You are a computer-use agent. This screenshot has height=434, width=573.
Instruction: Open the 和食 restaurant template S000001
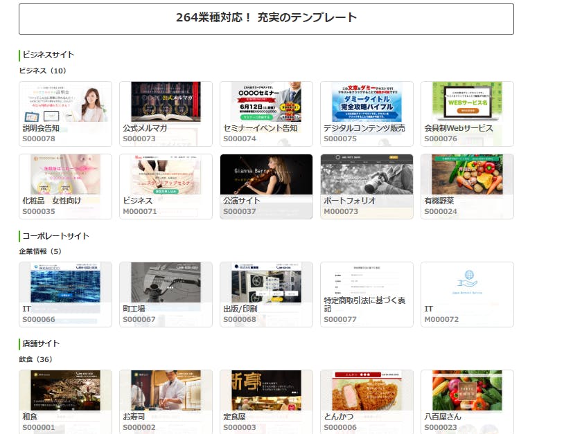65,401
